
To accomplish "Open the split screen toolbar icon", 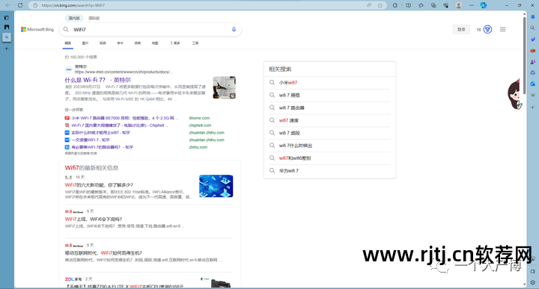I will pyautogui.click(x=409, y=5).
